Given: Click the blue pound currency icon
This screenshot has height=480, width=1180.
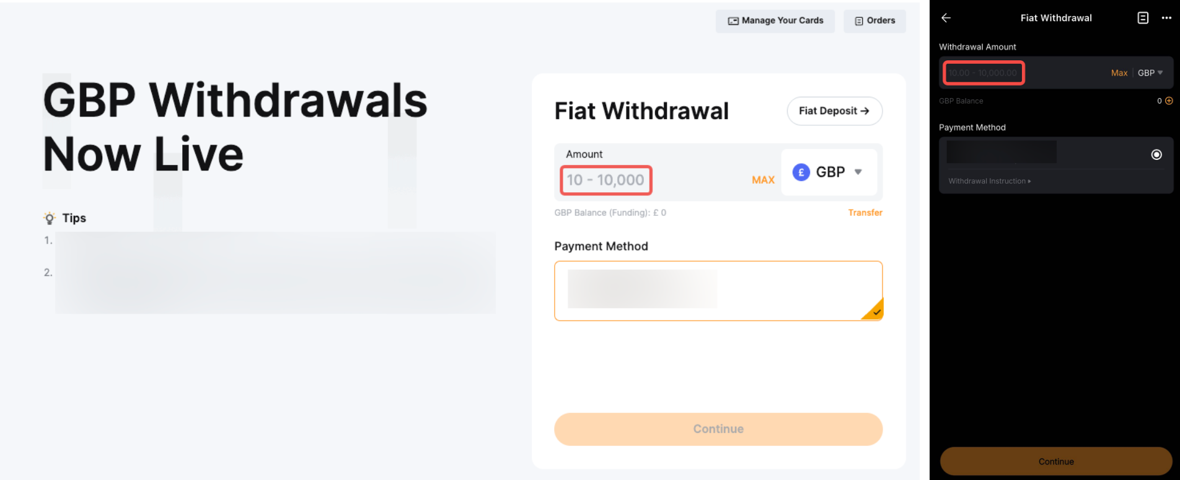Looking at the screenshot, I should coord(801,172).
